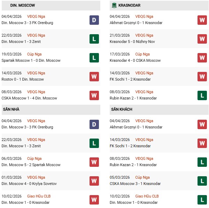Click the L badge for Rubin Kazan 2 - 1 Krasnodar
Image resolution: width=209 pixels, height=208 pixels.
tap(202, 95)
